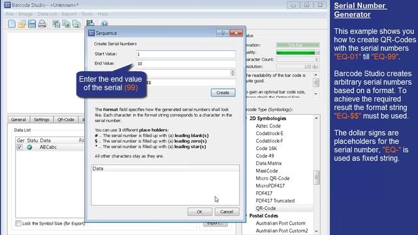The height and width of the screenshot is (235, 418).
Task: Switch to the General tab
Action: tap(18, 119)
